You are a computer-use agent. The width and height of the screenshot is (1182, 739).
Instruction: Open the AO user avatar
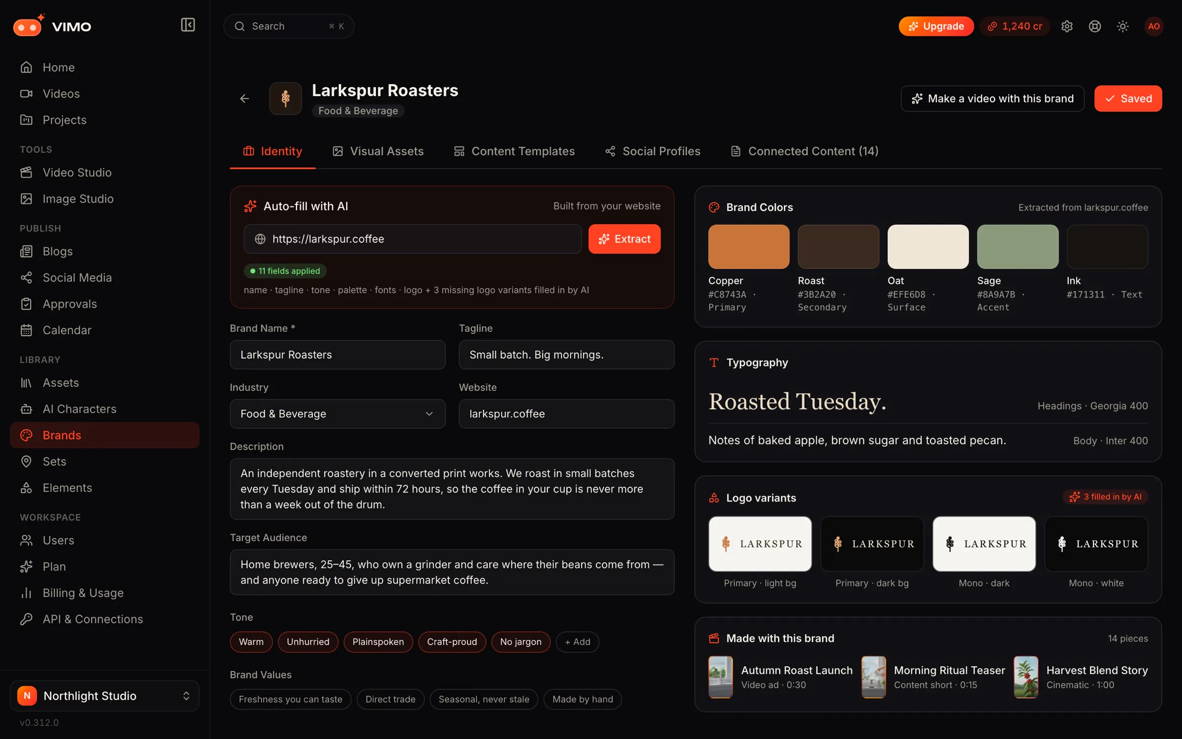pos(1153,26)
